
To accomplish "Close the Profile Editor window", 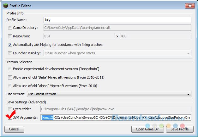I will pyautogui.click(x=190, y=6).
